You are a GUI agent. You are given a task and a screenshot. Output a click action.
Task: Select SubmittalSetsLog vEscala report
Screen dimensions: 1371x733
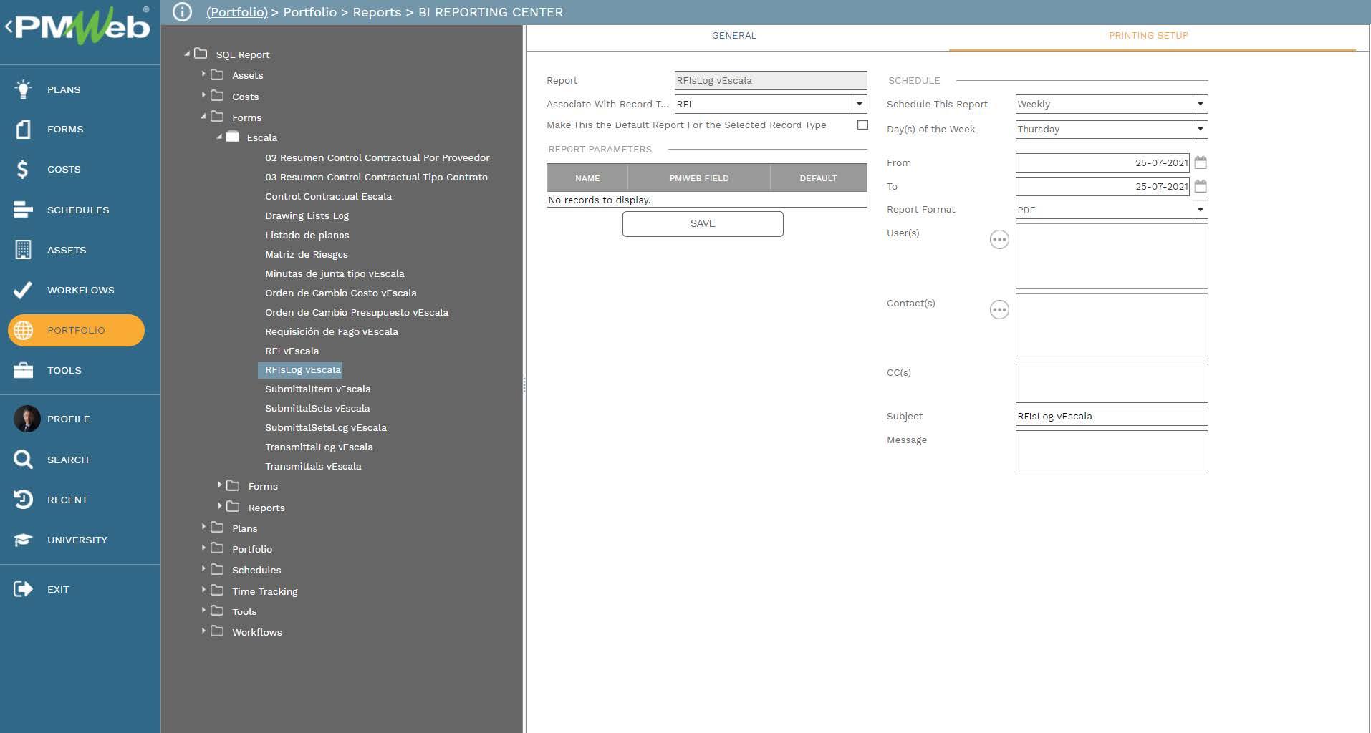click(x=326, y=427)
